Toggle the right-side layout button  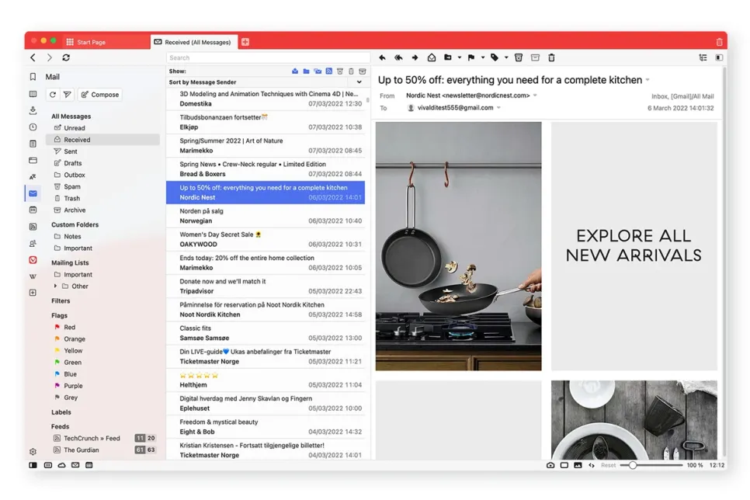point(719,57)
